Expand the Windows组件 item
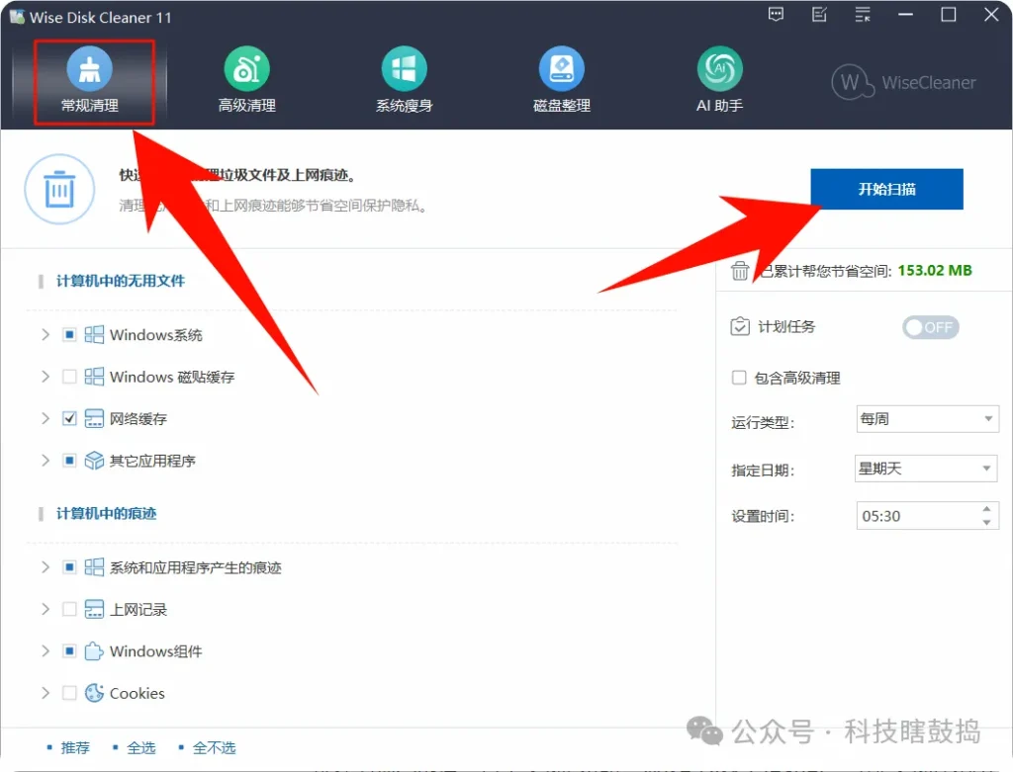The image size is (1013, 772). point(46,650)
